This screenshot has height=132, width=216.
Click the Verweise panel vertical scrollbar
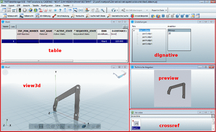(x=213, y=125)
